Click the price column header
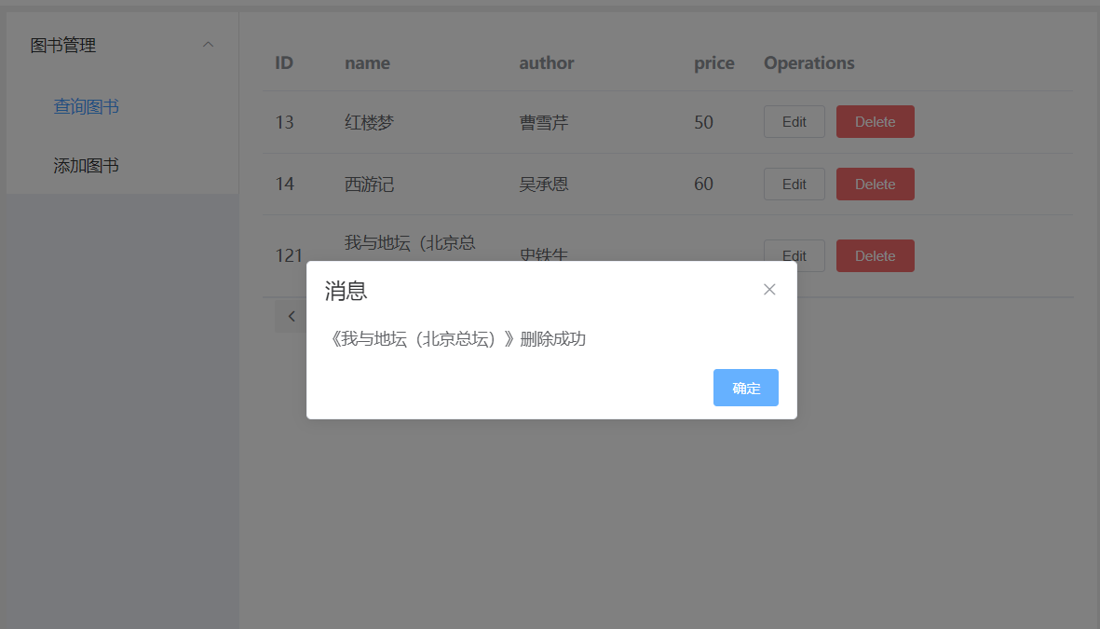This screenshot has width=1100, height=629. click(714, 63)
